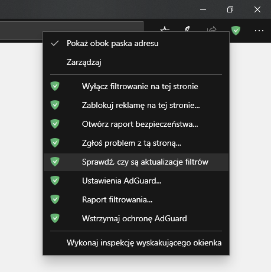This screenshot has width=271, height=272.
Task: Click shield icon beside 'Zablokuj reklamę'
Action: click(55, 105)
